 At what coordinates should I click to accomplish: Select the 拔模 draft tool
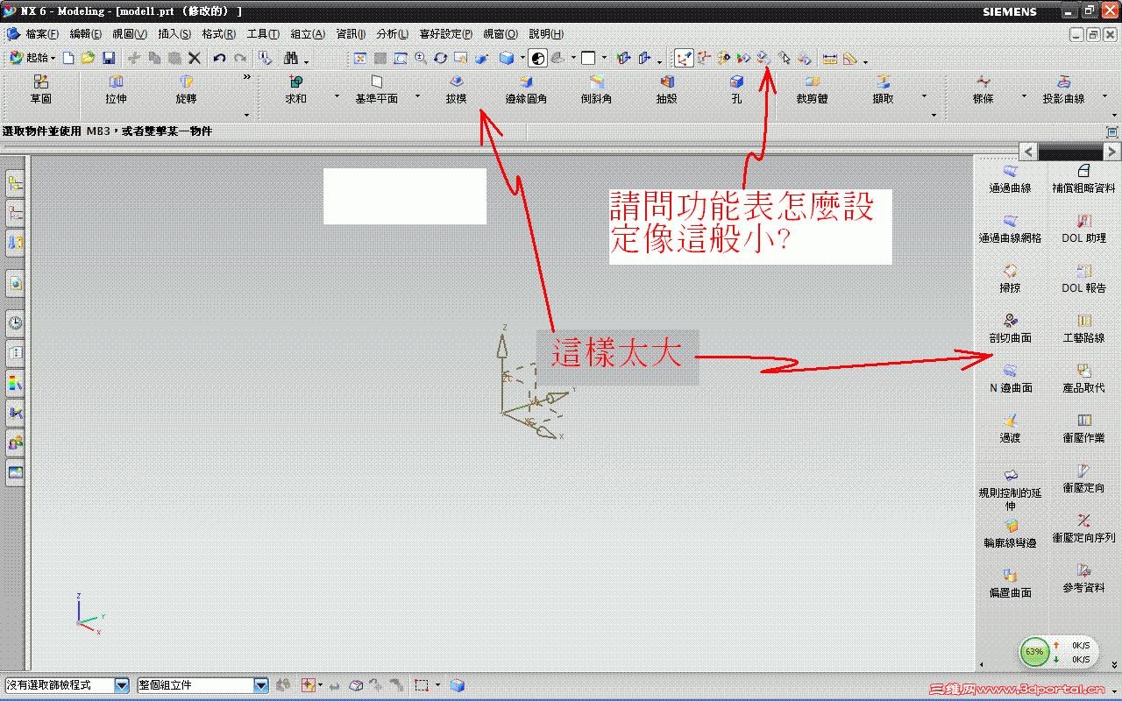[456, 89]
